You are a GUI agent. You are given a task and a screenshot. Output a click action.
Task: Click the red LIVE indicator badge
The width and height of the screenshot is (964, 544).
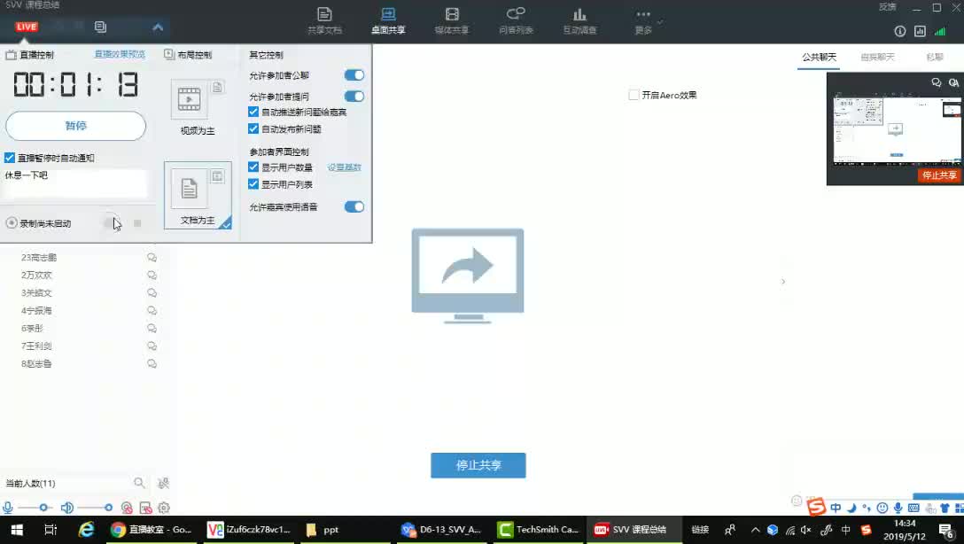(27, 27)
